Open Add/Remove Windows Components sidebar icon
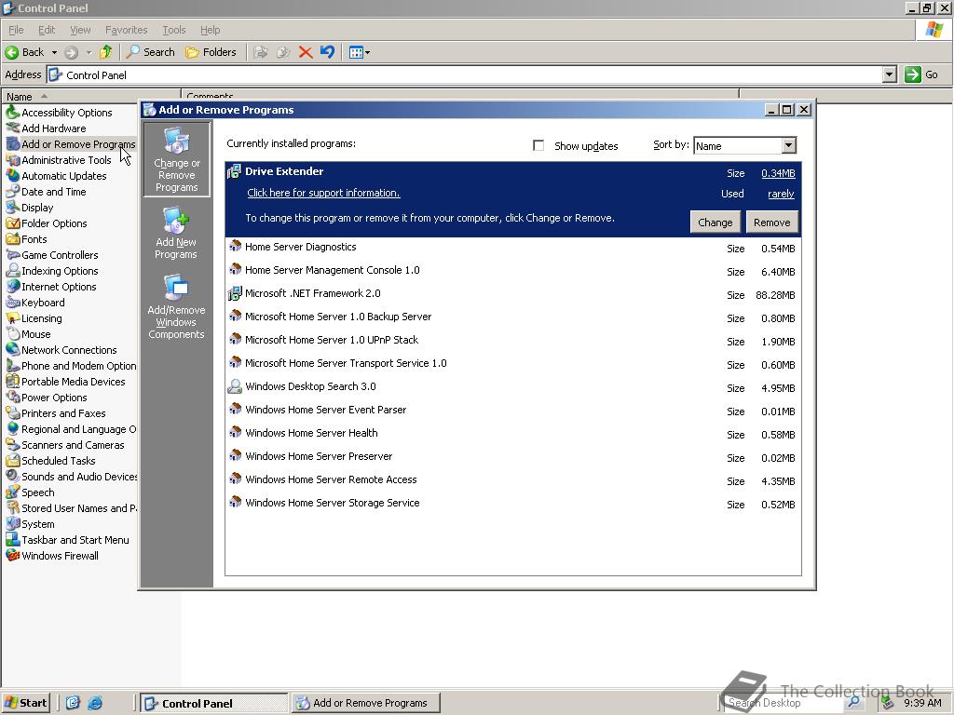The width and height of the screenshot is (954, 715). pyautogui.click(x=176, y=306)
